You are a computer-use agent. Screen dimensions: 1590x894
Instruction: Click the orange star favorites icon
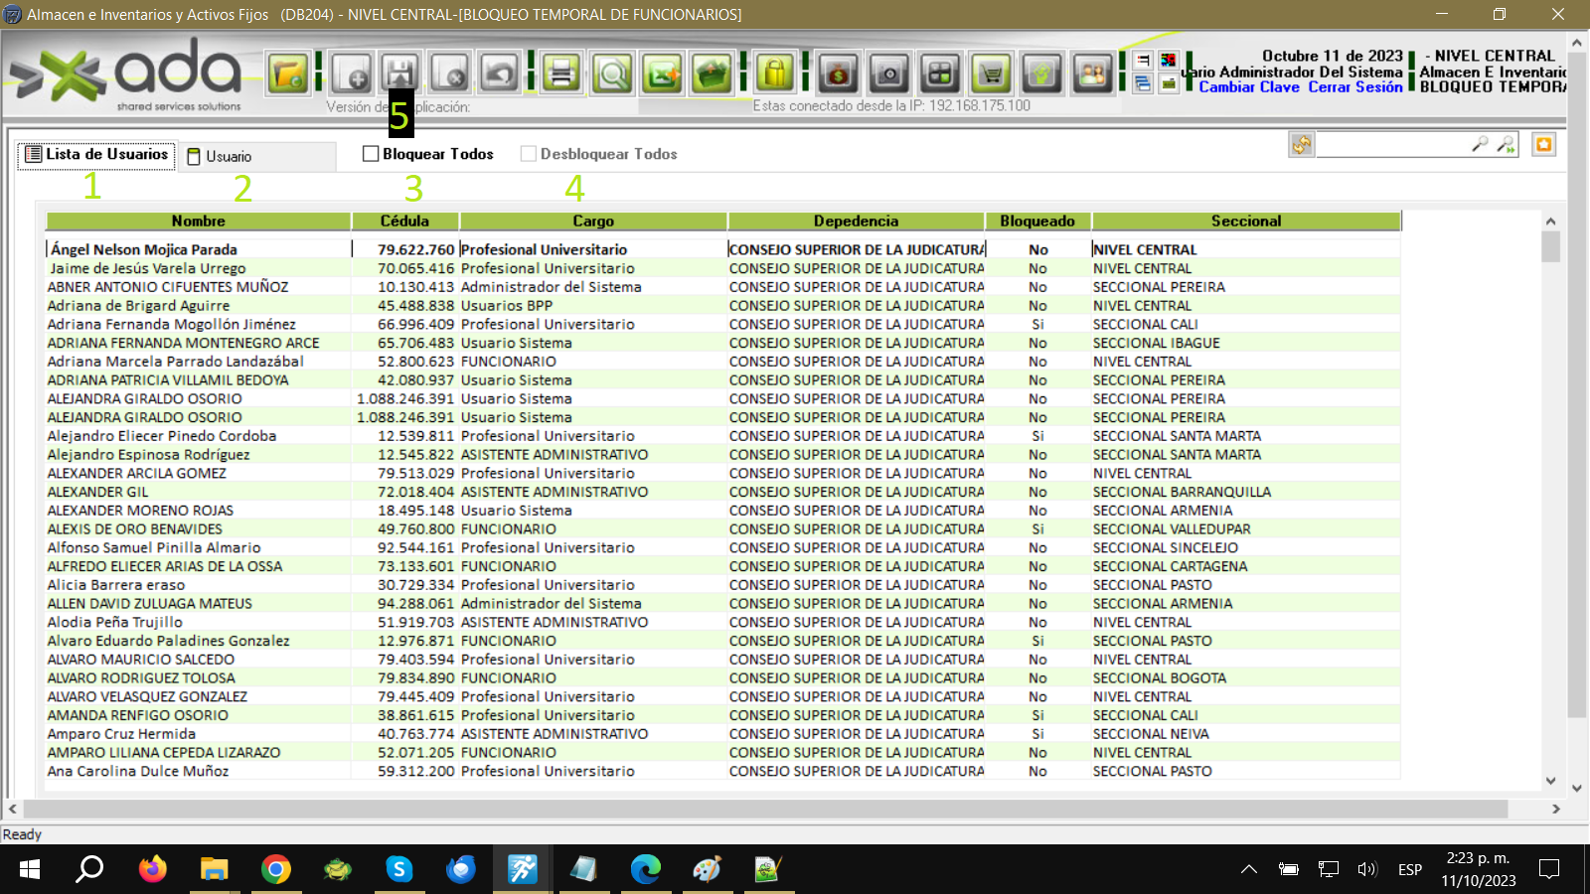pos(1543,145)
